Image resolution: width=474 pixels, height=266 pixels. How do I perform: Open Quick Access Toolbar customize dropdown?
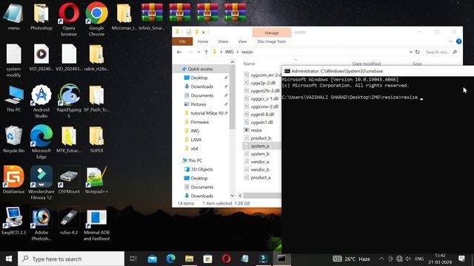204,32
